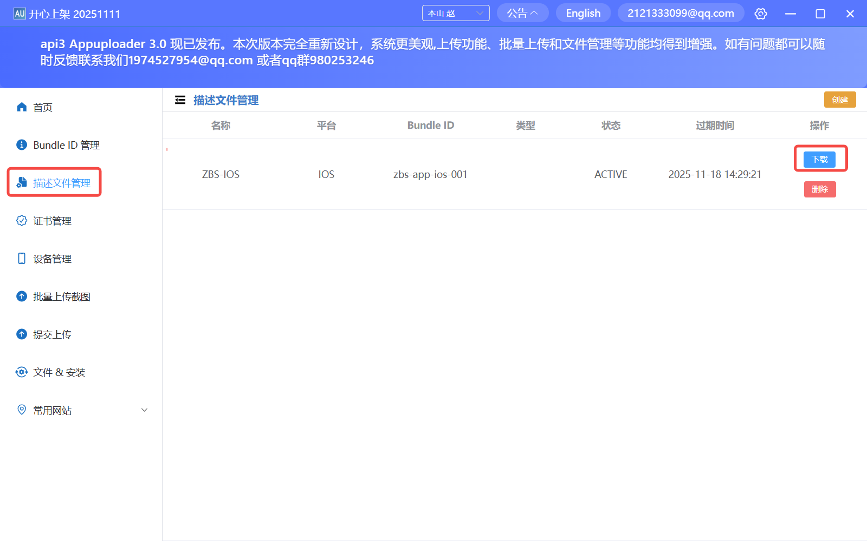Click the 描述文件管理 document icon
This screenshot has width=867, height=541.
21,182
